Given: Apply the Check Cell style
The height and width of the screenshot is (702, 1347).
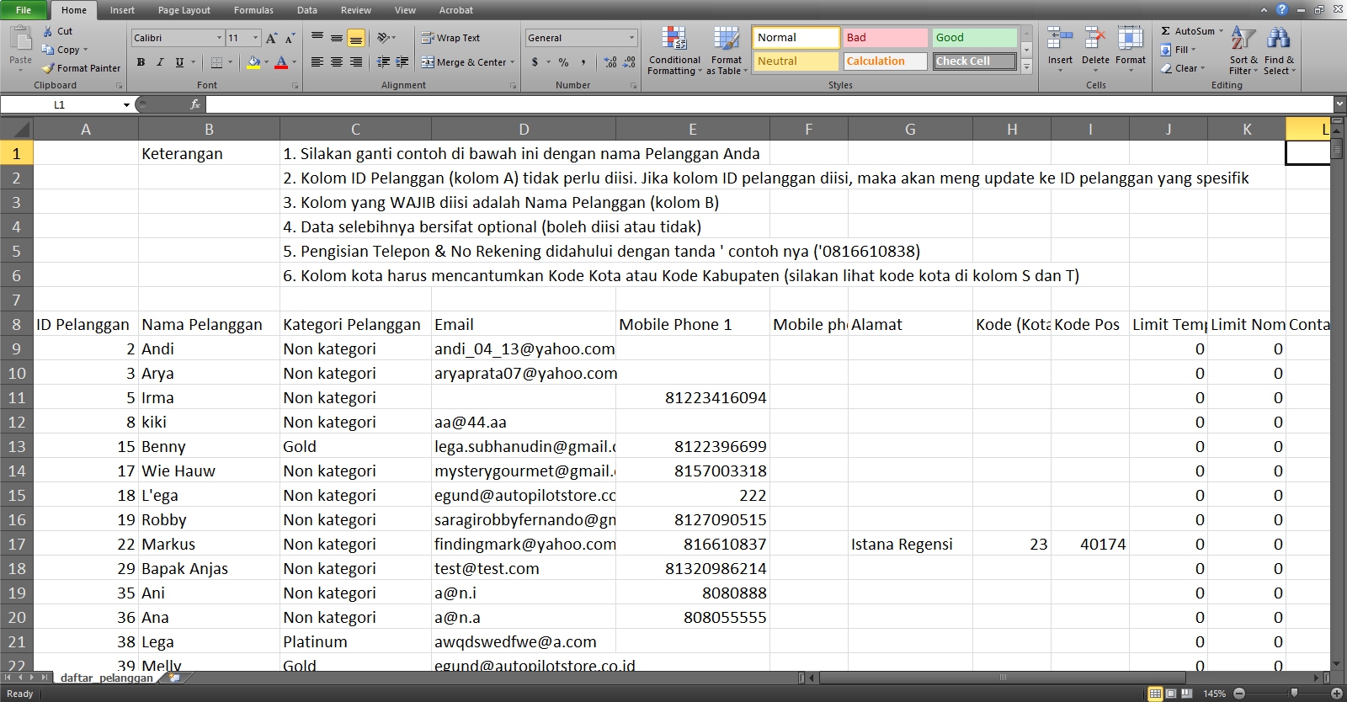Looking at the screenshot, I should pyautogui.click(x=974, y=61).
